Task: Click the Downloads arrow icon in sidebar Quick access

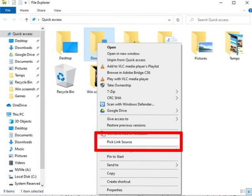Action: pos(11,48)
